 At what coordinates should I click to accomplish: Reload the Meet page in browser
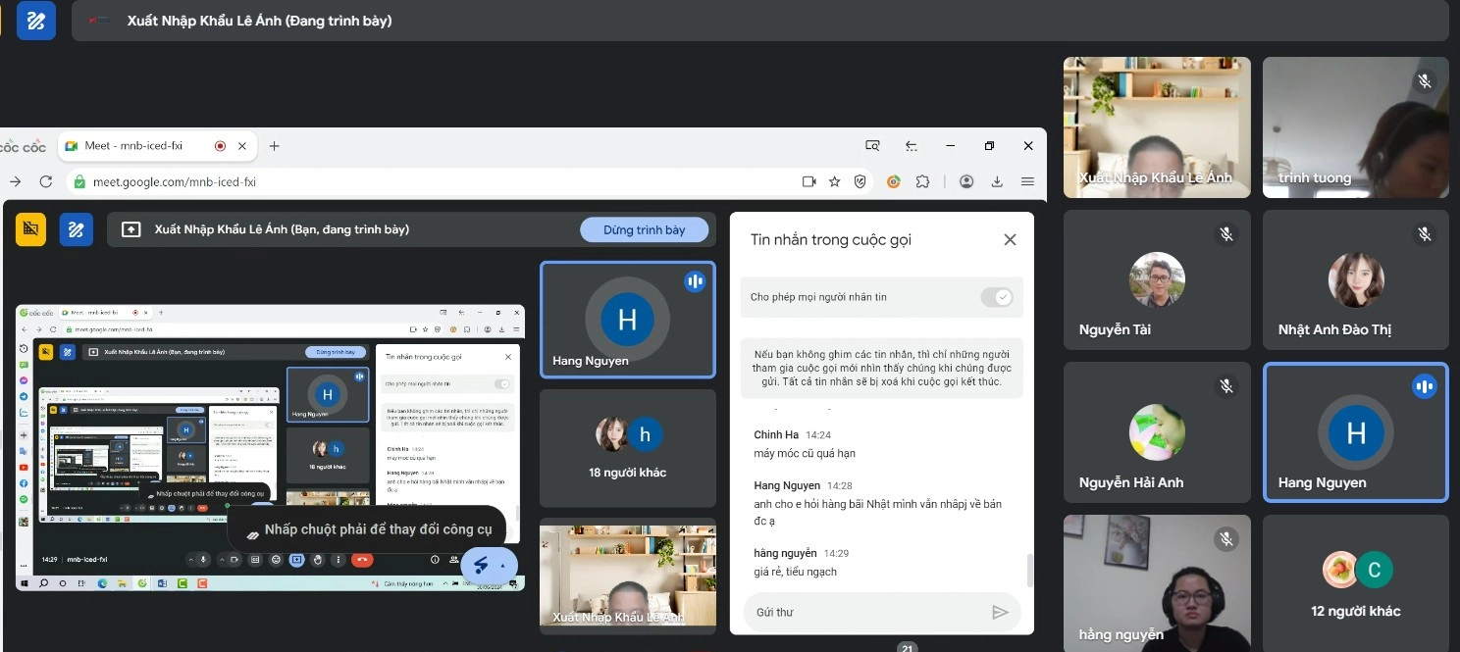[45, 181]
